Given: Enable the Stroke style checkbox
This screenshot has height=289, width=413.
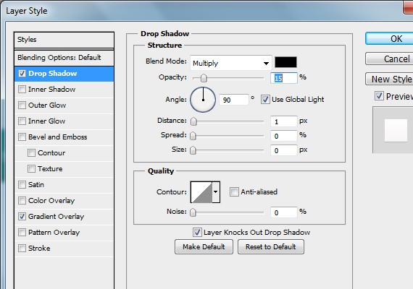Looking at the screenshot, I should (22, 248).
